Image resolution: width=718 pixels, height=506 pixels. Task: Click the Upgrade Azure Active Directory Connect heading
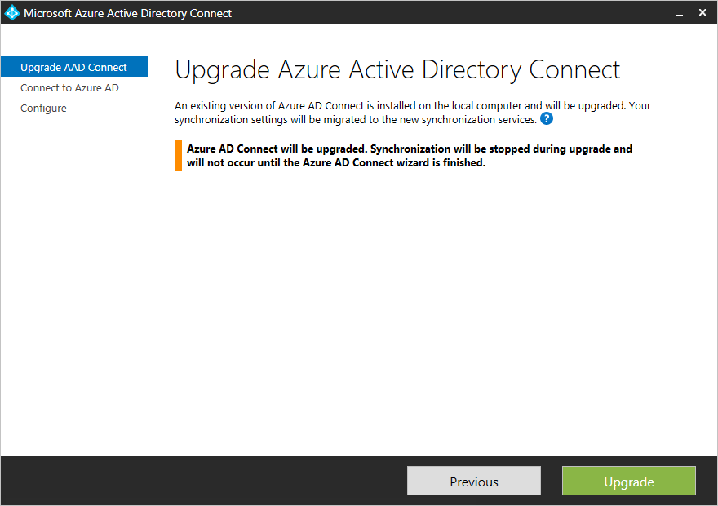(x=397, y=69)
